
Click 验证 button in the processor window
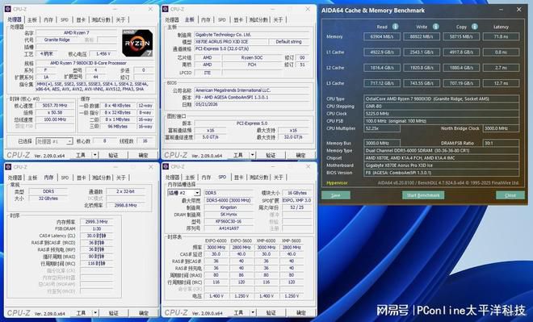click(113, 155)
